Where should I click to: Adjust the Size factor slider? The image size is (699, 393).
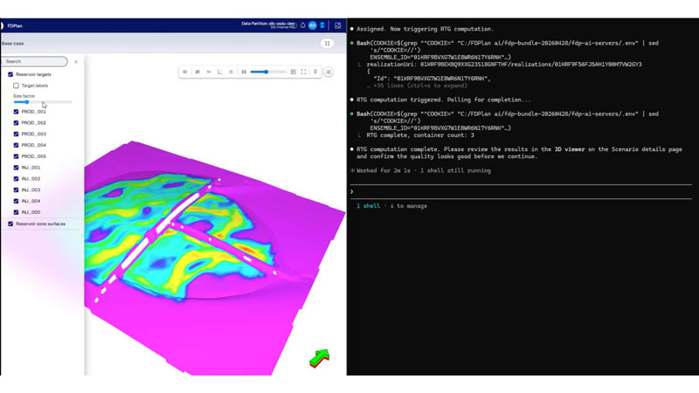(x=42, y=102)
